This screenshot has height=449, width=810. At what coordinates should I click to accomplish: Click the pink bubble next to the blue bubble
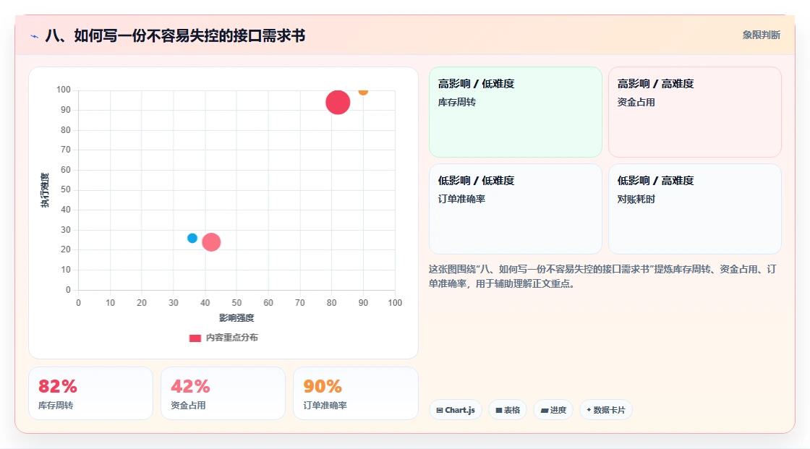pos(211,241)
